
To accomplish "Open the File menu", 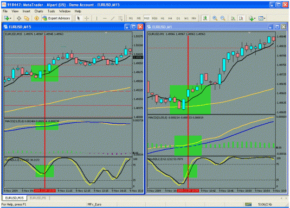I will 5,11.
